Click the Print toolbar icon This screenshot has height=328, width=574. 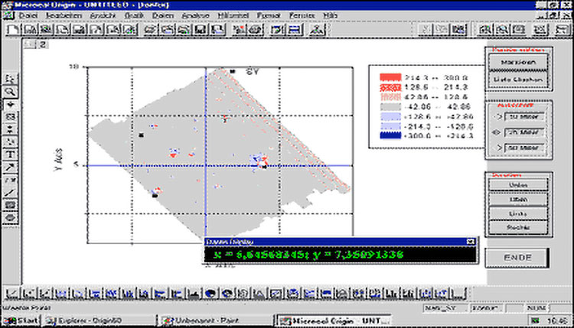256,29
